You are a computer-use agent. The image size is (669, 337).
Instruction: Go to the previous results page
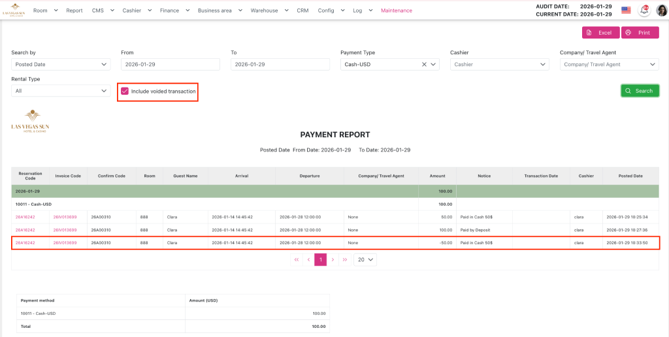point(308,259)
